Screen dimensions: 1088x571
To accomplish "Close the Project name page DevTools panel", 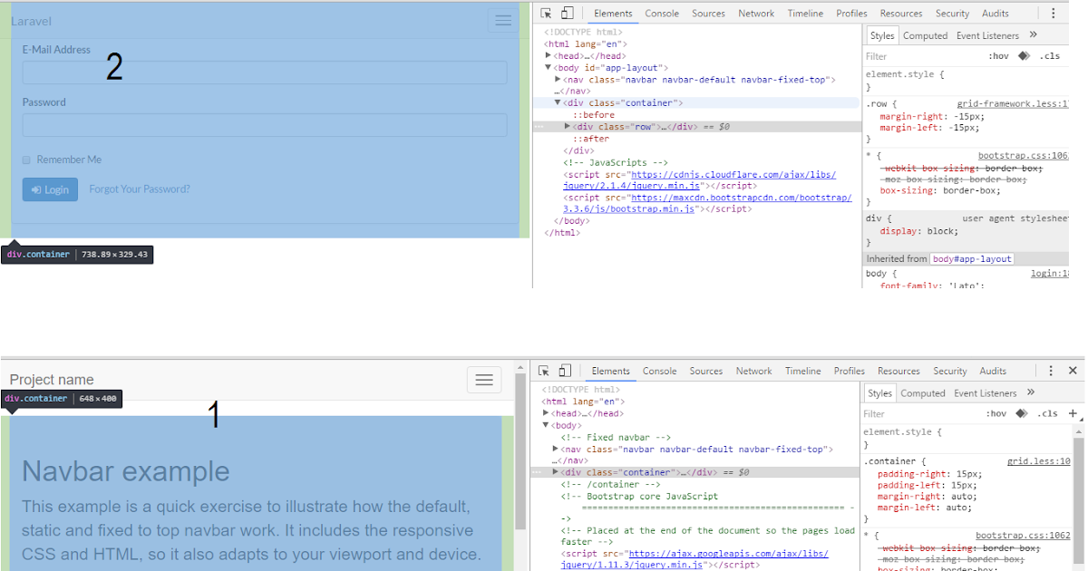I will [x=1073, y=371].
